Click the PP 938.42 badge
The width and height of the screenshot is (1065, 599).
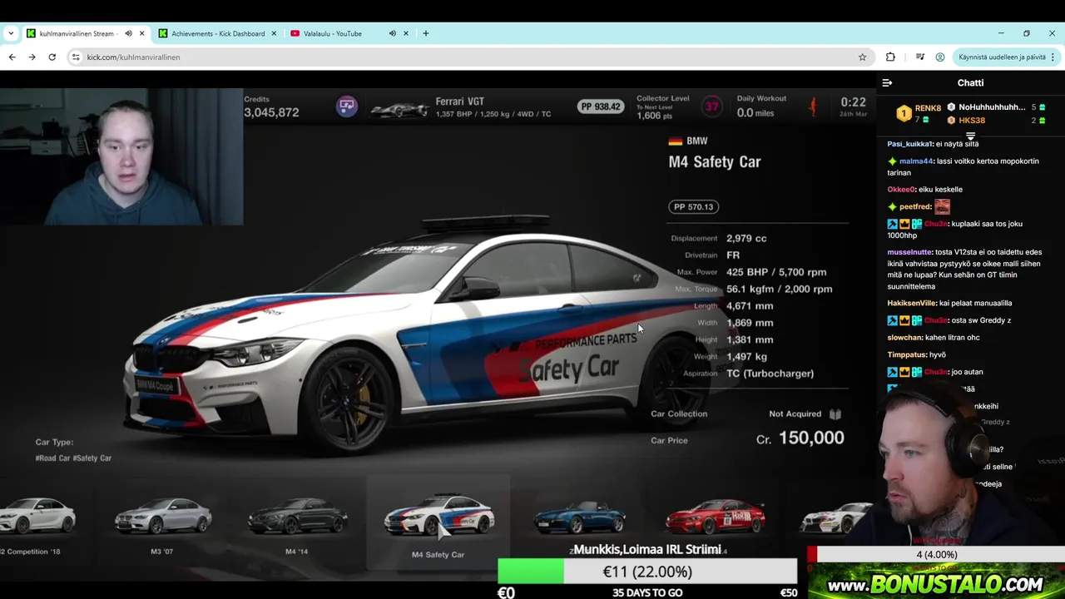pos(601,106)
